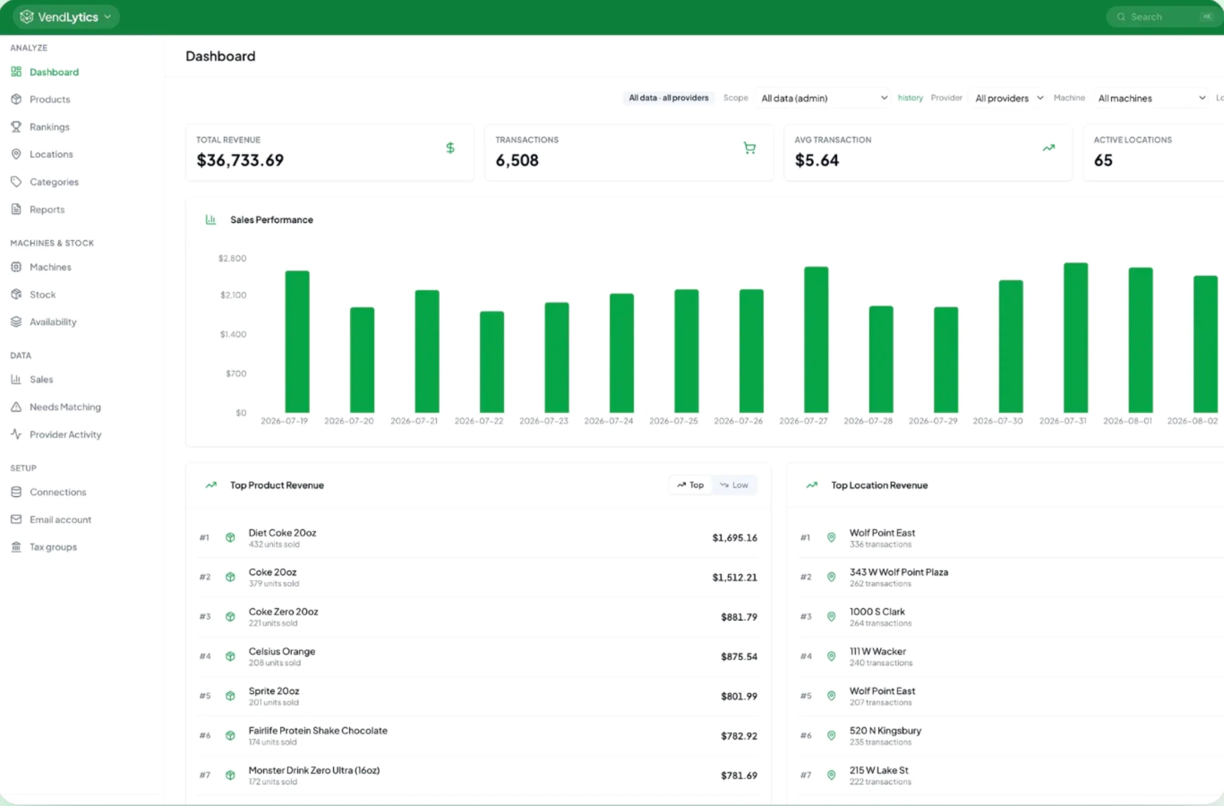Click the 520 N Kingsbury location entry
Screen dimensions: 1224x806
point(1010,736)
